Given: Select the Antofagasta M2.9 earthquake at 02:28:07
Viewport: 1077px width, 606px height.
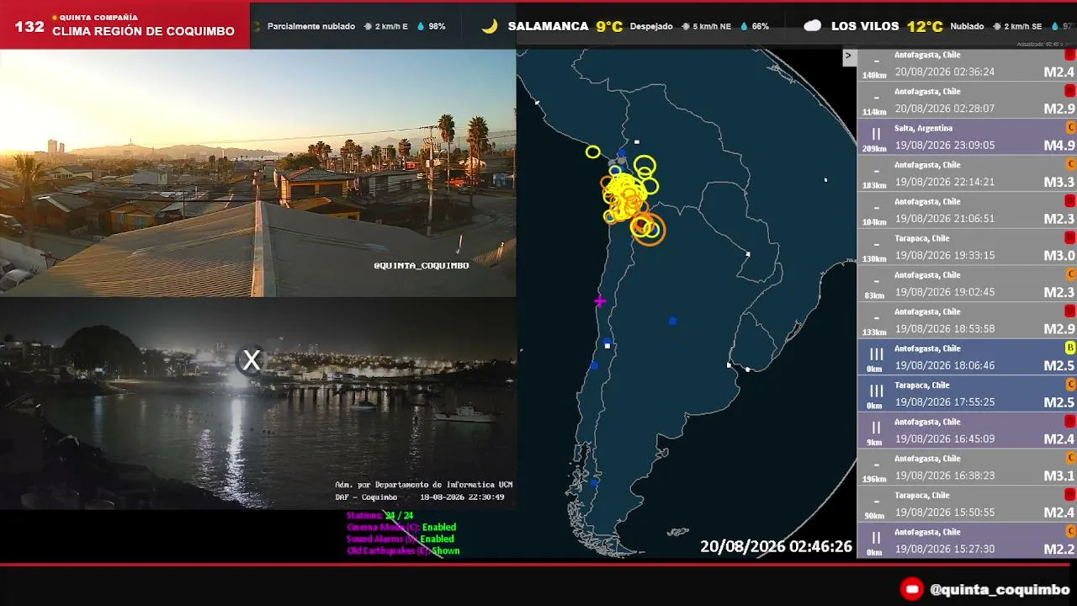Looking at the screenshot, I should tap(967, 100).
